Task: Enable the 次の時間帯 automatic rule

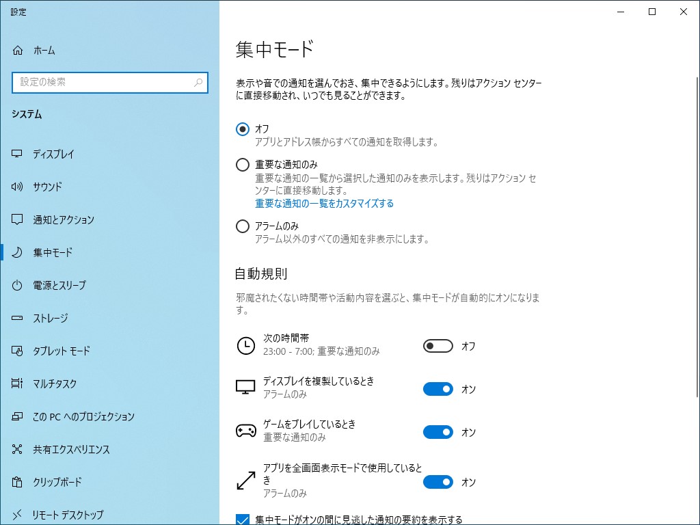Action: (x=437, y=346)
